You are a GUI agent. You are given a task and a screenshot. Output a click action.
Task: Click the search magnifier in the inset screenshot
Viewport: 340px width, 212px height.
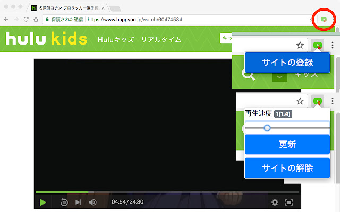[x=248, y=75]
